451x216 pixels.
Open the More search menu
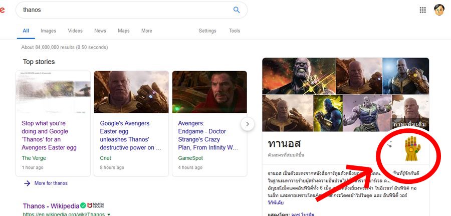(147, 31)
